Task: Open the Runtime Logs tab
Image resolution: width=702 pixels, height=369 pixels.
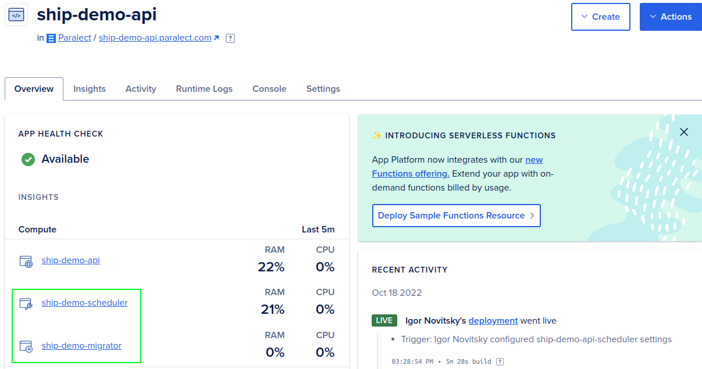Action: (x=204, y=89)
